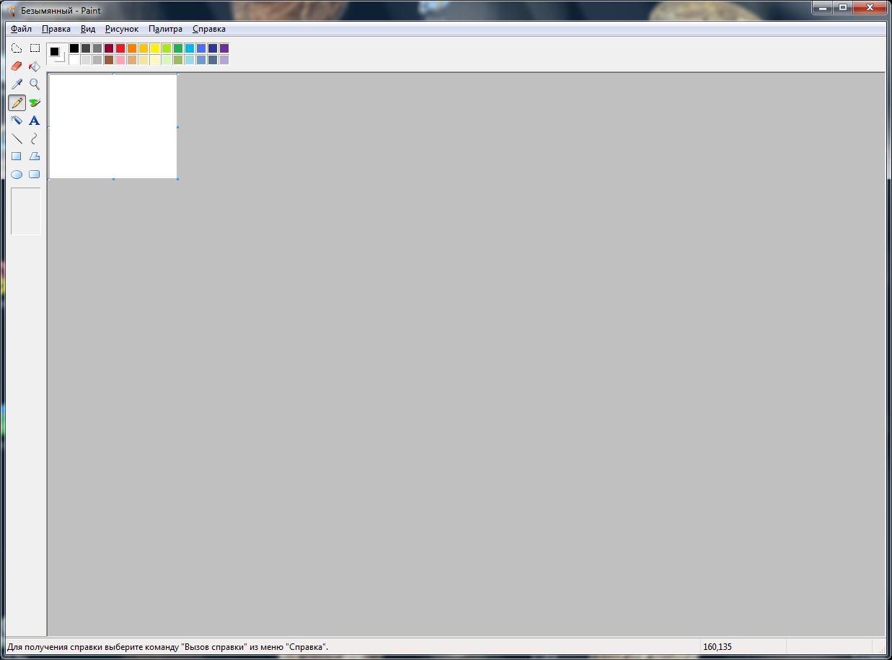This screenshot has width=892, height=660.
Task: Select the Airbrush spray tool
Action: click(x=17, y=120)
